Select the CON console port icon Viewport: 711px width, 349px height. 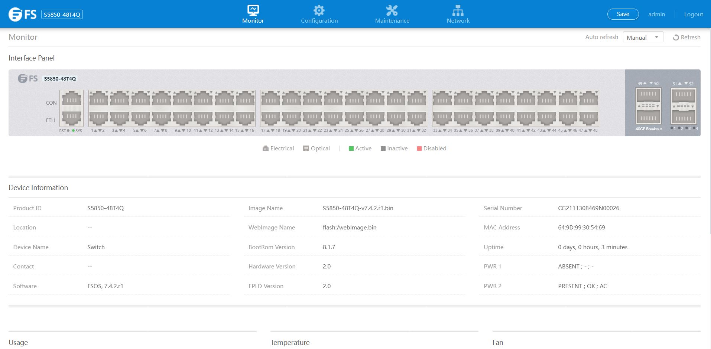click(71, 100)
